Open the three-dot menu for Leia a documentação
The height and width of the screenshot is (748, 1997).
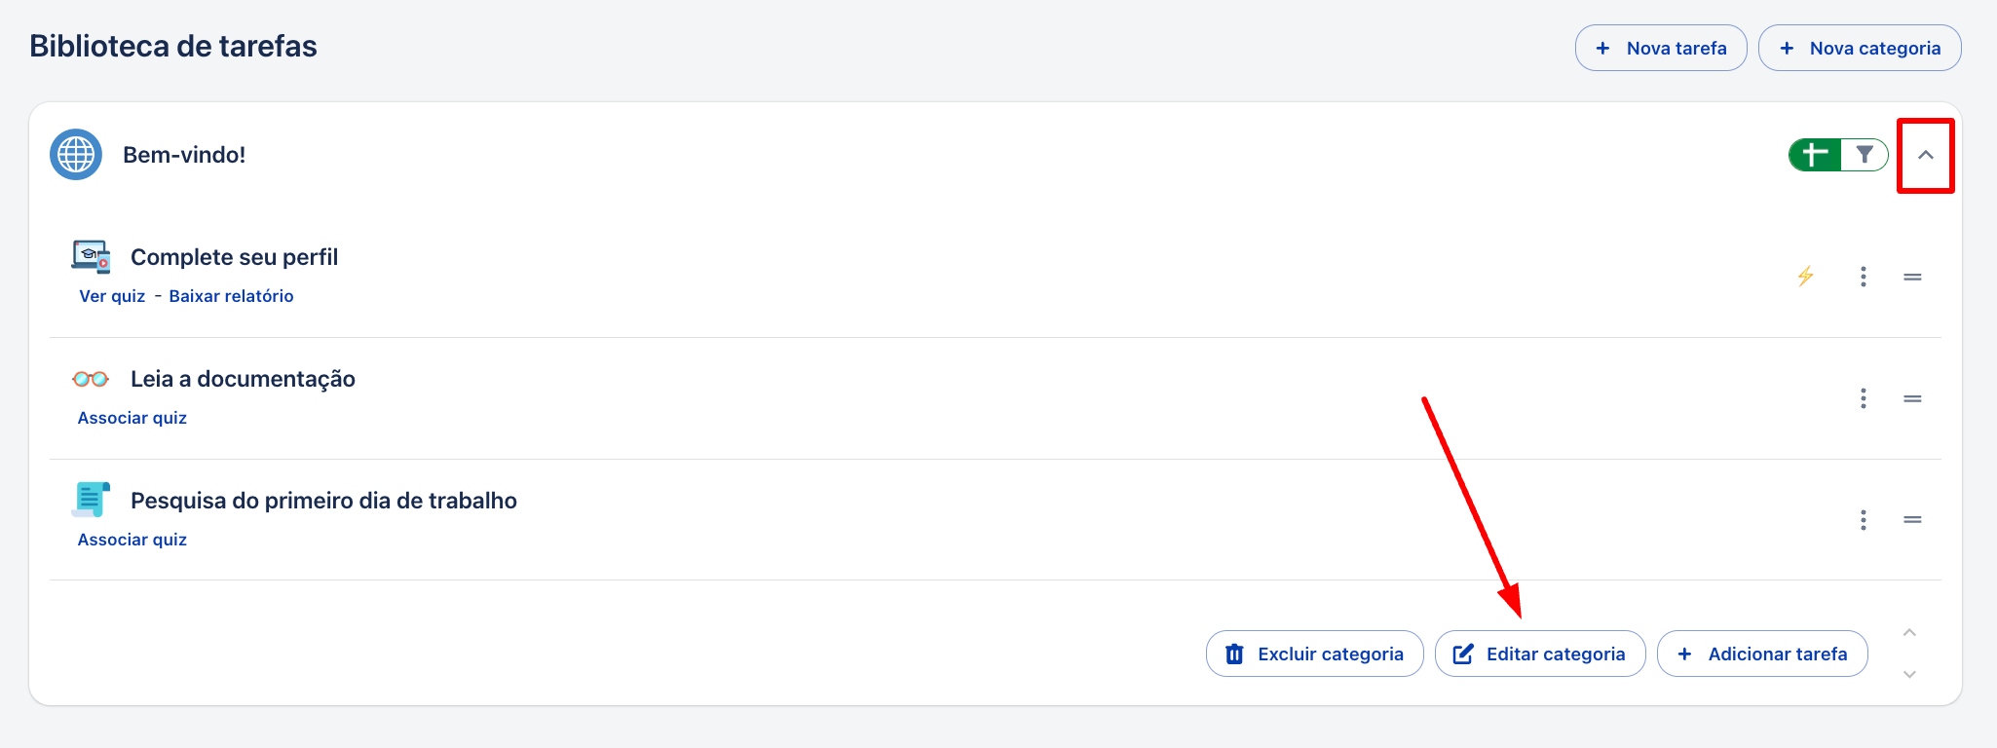pyautogui.click(x=1864, y=398)
